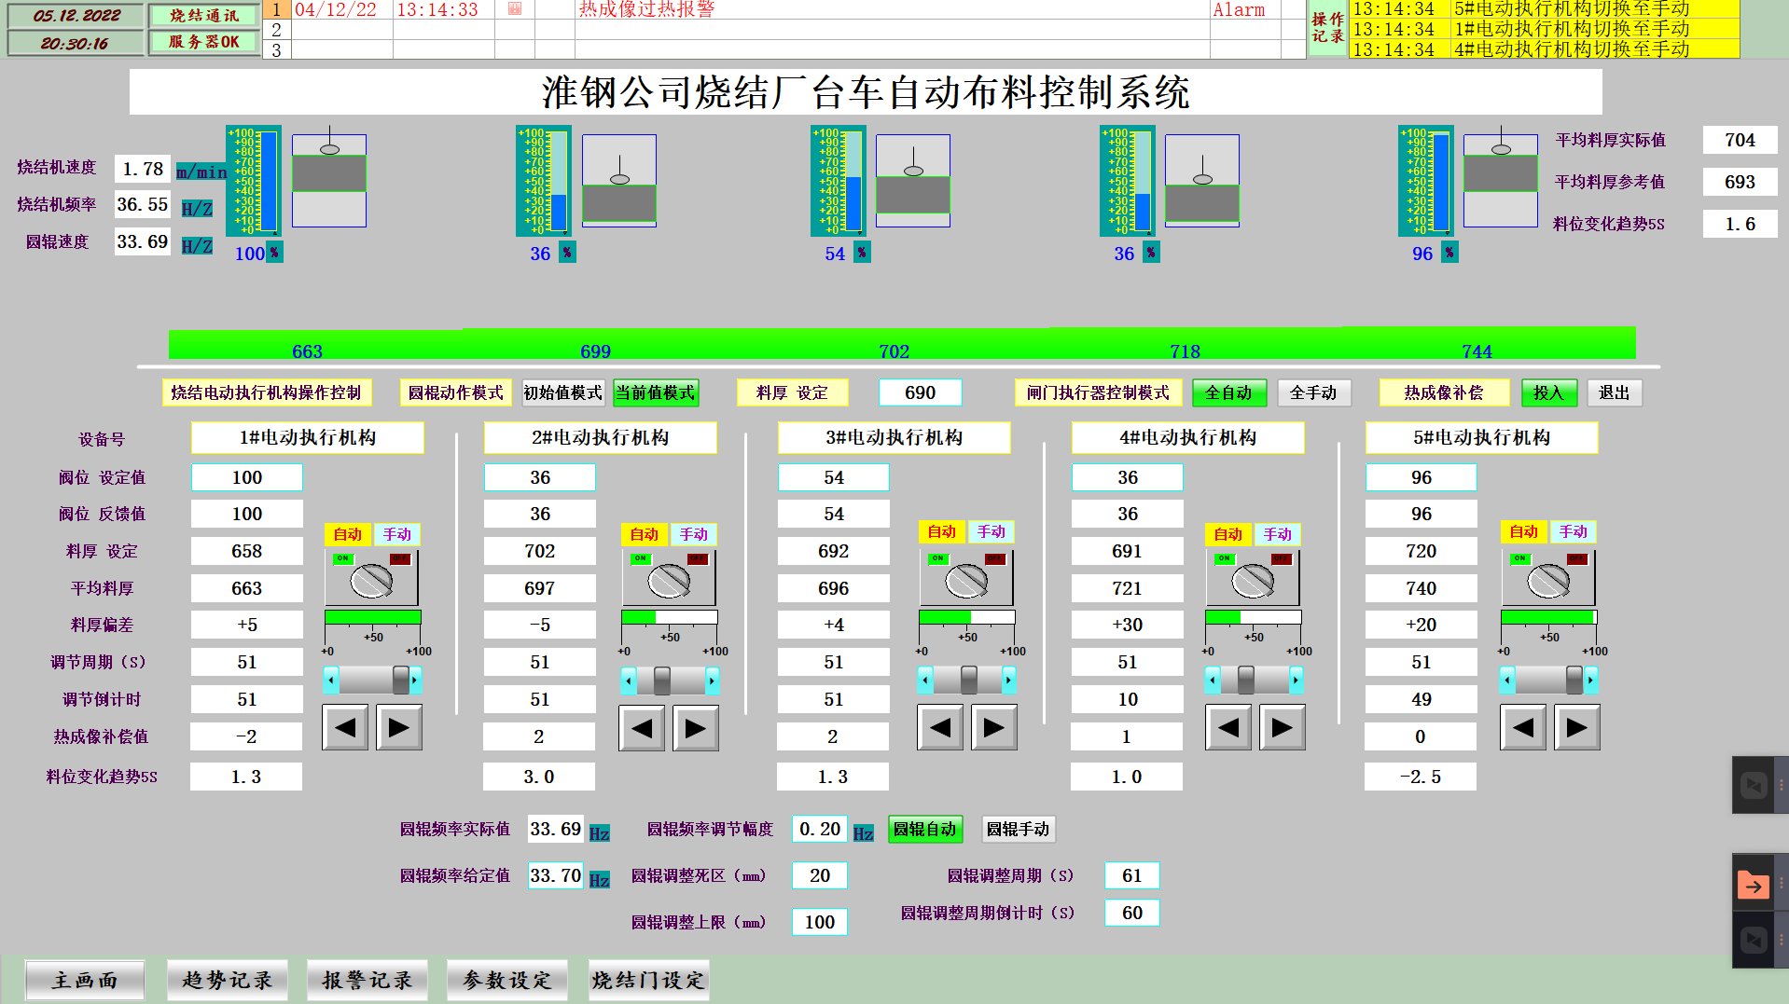Click right arrow increment for 4# actuator
Viewport: 1789px width, 1004px height.
[x=1282, y=728]
